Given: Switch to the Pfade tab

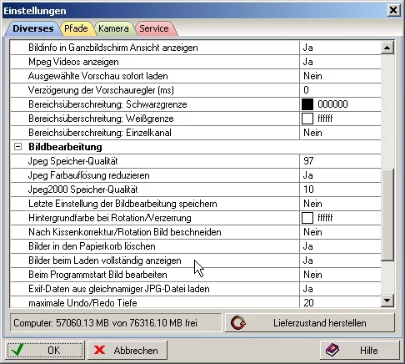Looking at the screenshot, I should pos(76,28).
